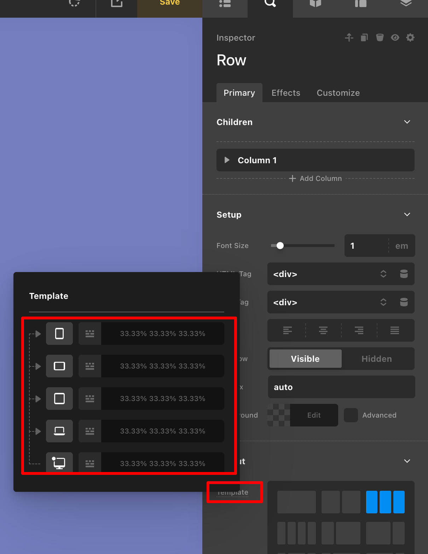This screenshot has height=554, width=428.
Task: Expand Column 1 disclosure triangle
Action: (227, 160)
